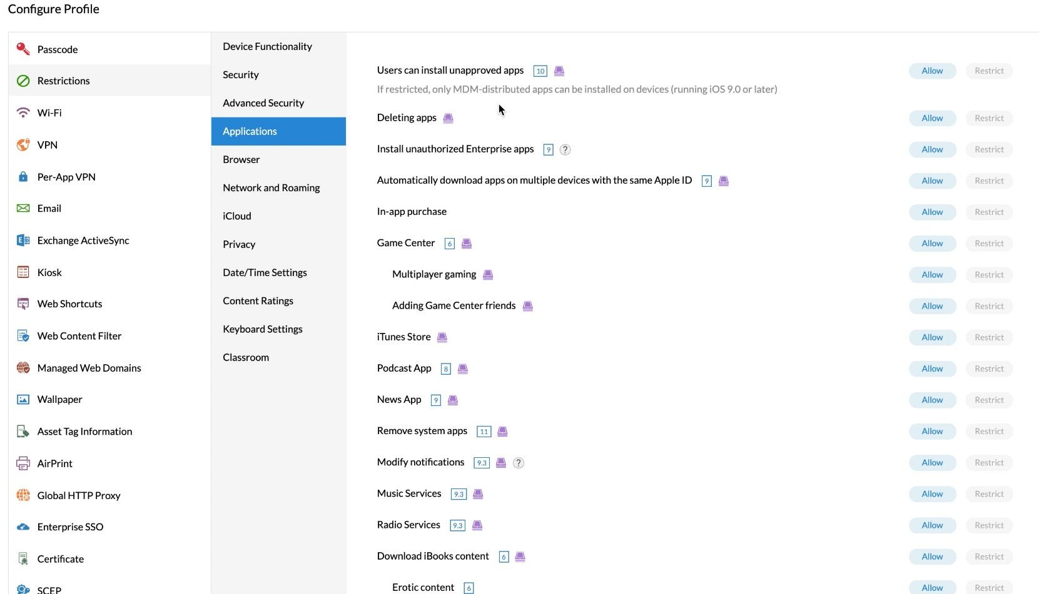The height and width of the screenshot is (594, 1039).
Task: Open Browser restrictions section
Action: tap(279, 159)
